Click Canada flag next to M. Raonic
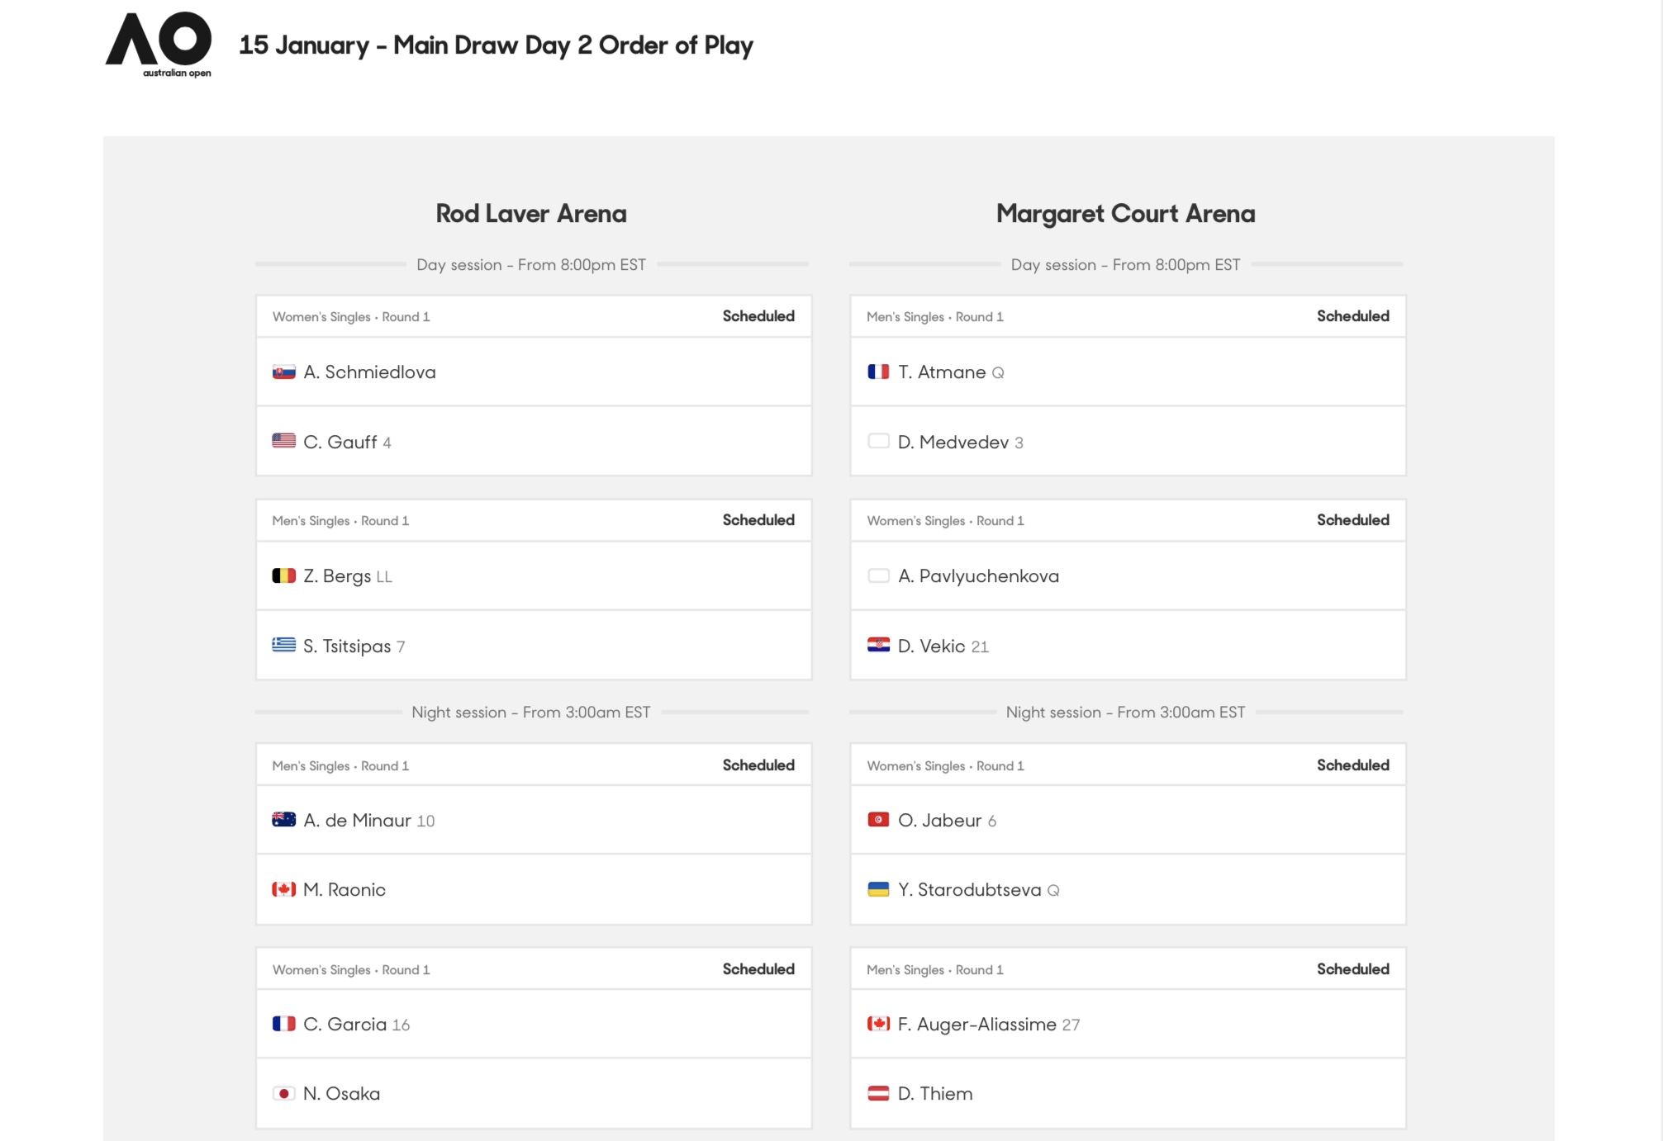Image resolution: width=1663 pixels, height=1141 pixels. (284, 889)
